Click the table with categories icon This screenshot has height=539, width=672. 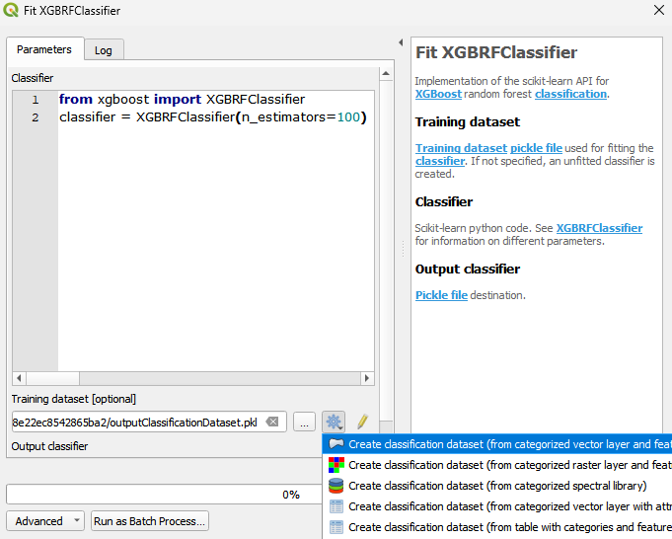[x=336, y=527]
